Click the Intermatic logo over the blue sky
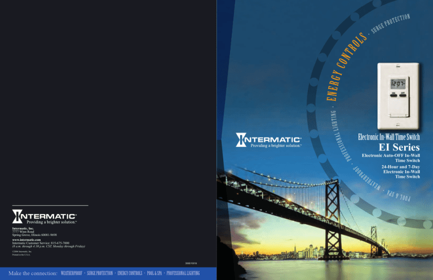Screen dimensions: 433x280 [269, 140]
